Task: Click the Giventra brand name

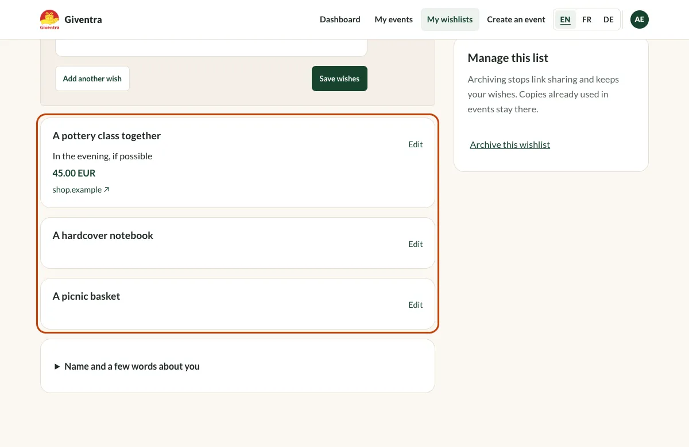Action: pyautogui.click(x=83, y=19)
